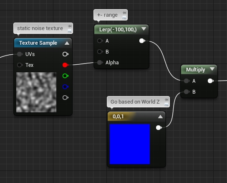Click the noise texture thumbnail preview
The image size is (227, 183).
click(36, 92)
